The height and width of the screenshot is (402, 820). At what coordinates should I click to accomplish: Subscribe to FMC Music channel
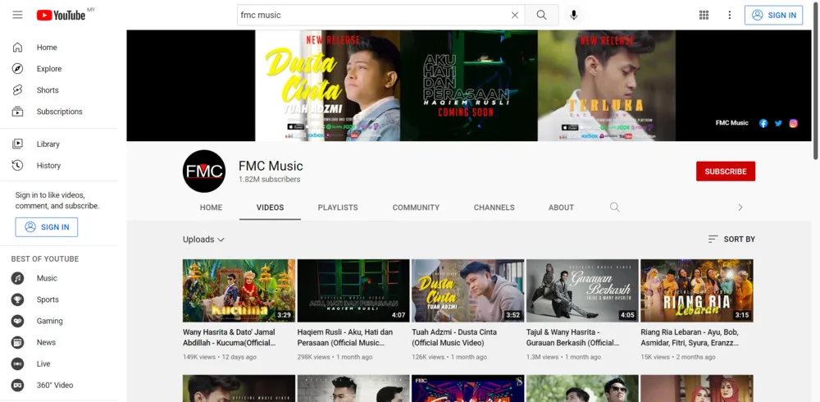(x=725, y=171)
